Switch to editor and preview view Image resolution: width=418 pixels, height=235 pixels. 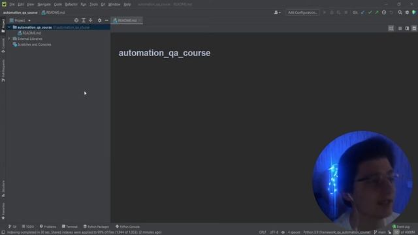pos(407,28)
